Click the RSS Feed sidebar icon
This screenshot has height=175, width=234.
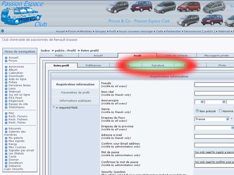coord(6,98)
